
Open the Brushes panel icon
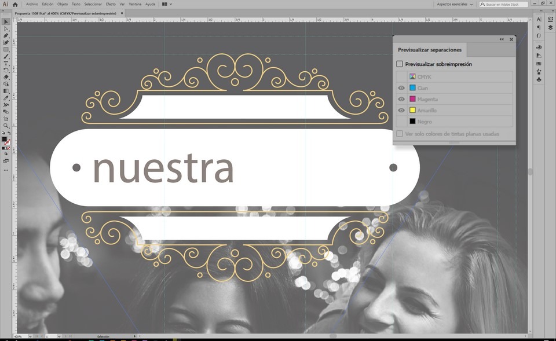pyautogui.click(x=539, y=72)
